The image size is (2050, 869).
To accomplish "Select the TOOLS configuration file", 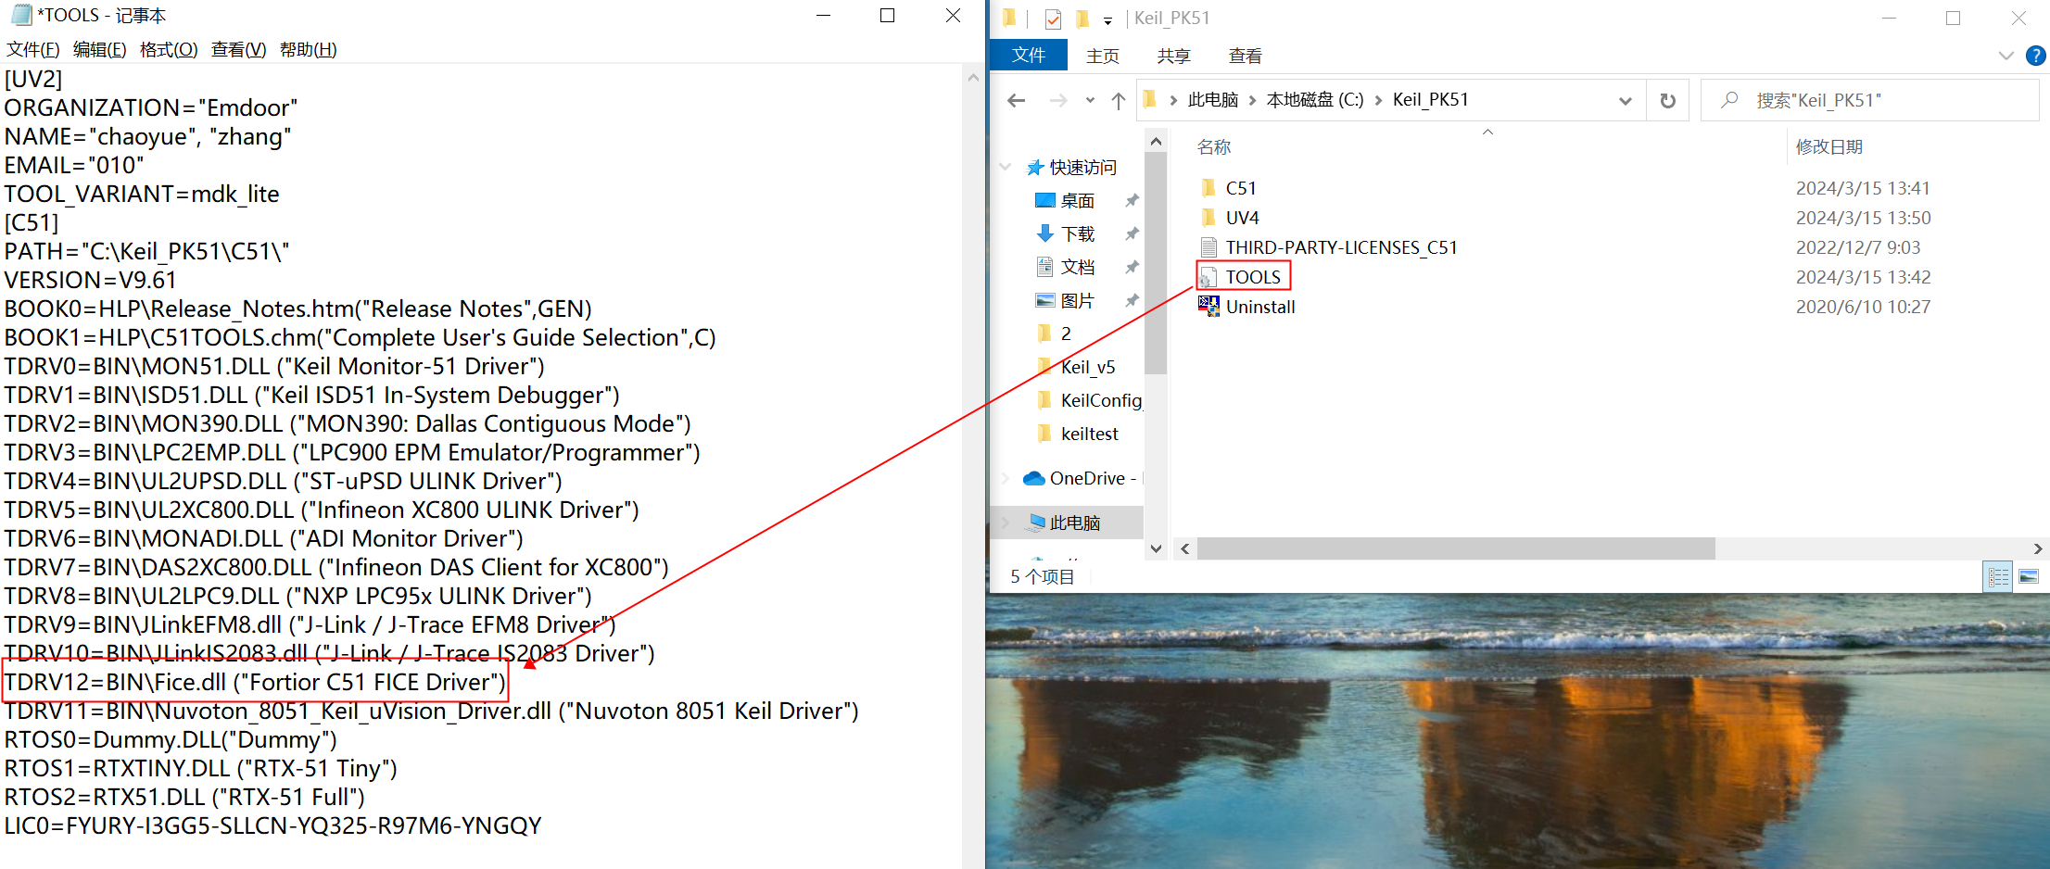I will click(1252, 277).
